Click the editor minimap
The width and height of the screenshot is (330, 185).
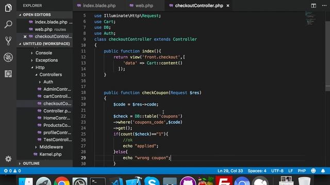(310, 18)
